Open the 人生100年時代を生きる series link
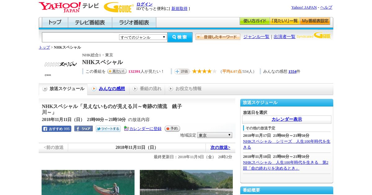 287,144
